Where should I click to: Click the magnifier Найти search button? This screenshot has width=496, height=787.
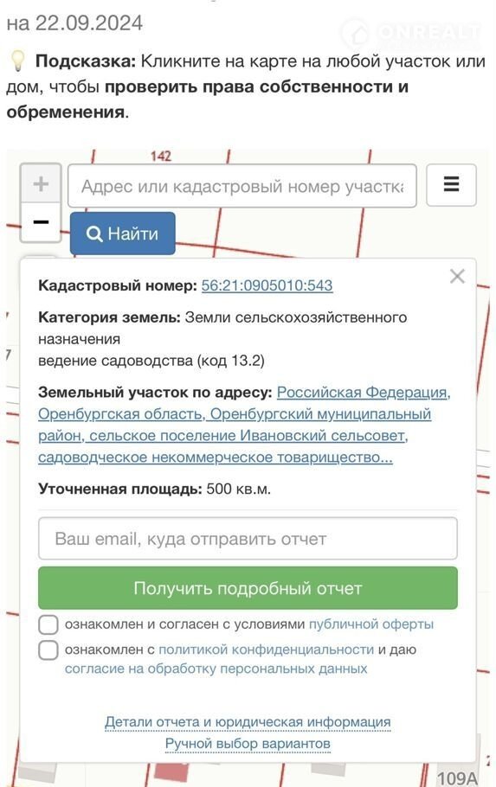click(x=123, y=234)
